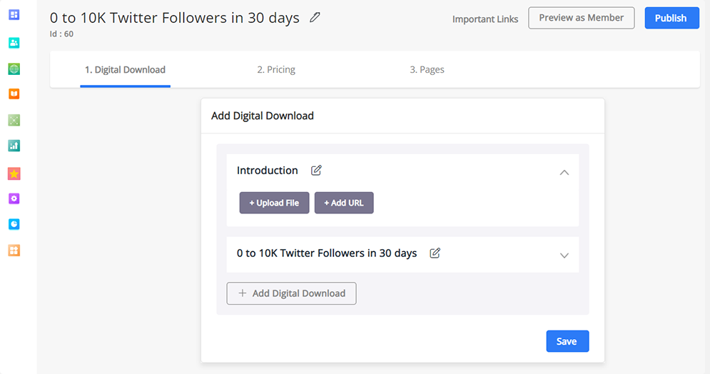Open the teal members sidebar icon
Viewport: 710px width, 374px height.
14,43
